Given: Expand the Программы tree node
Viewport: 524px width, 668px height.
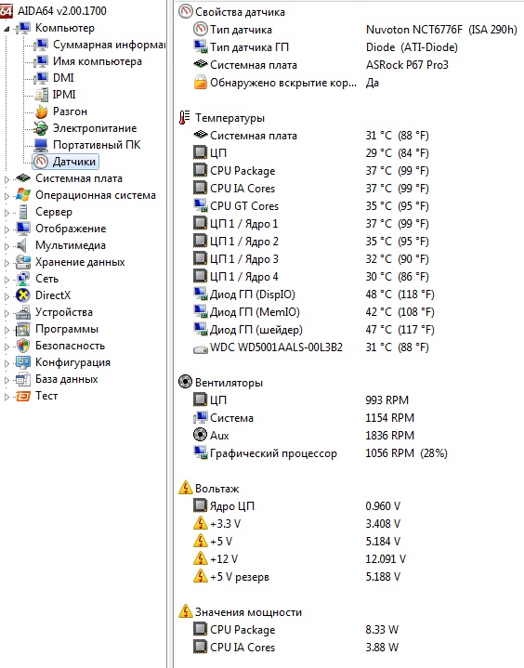Looking at the screenshot, I should [x=7, y=330].
